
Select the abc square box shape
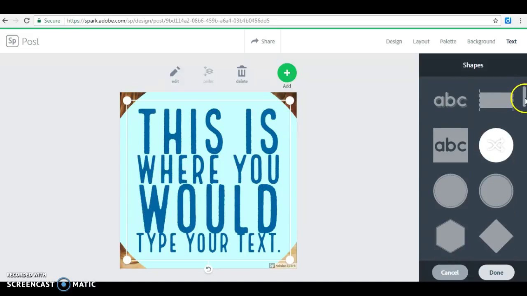click(x=450, y=145)
